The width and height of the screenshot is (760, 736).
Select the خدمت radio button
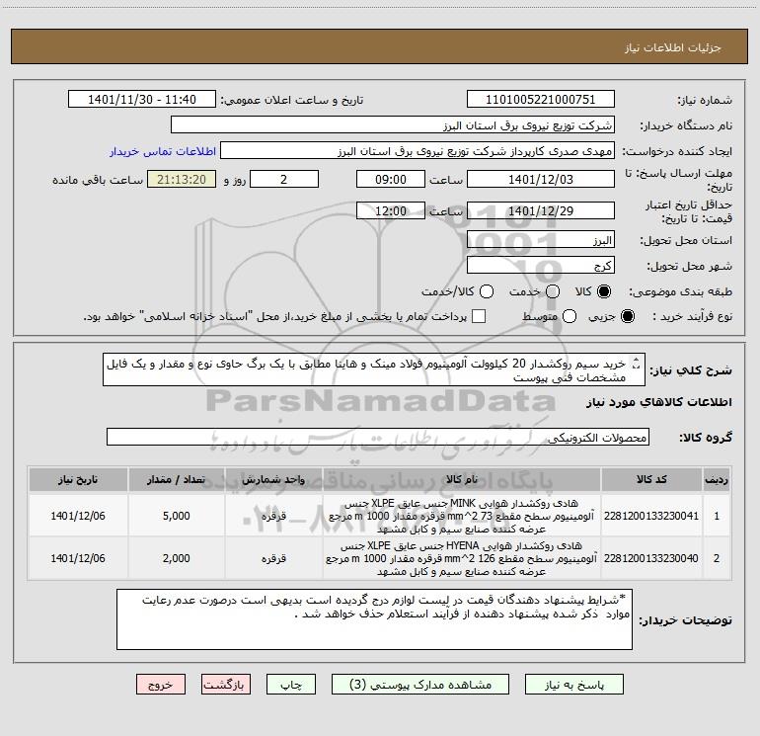pos(553,291)
